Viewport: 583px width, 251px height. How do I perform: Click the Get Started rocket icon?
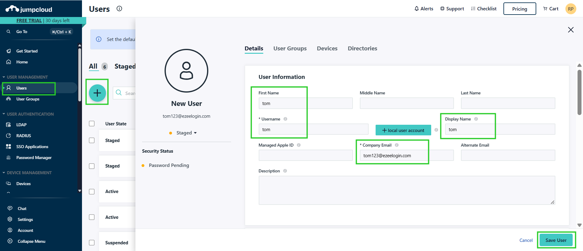pos(9,51)
